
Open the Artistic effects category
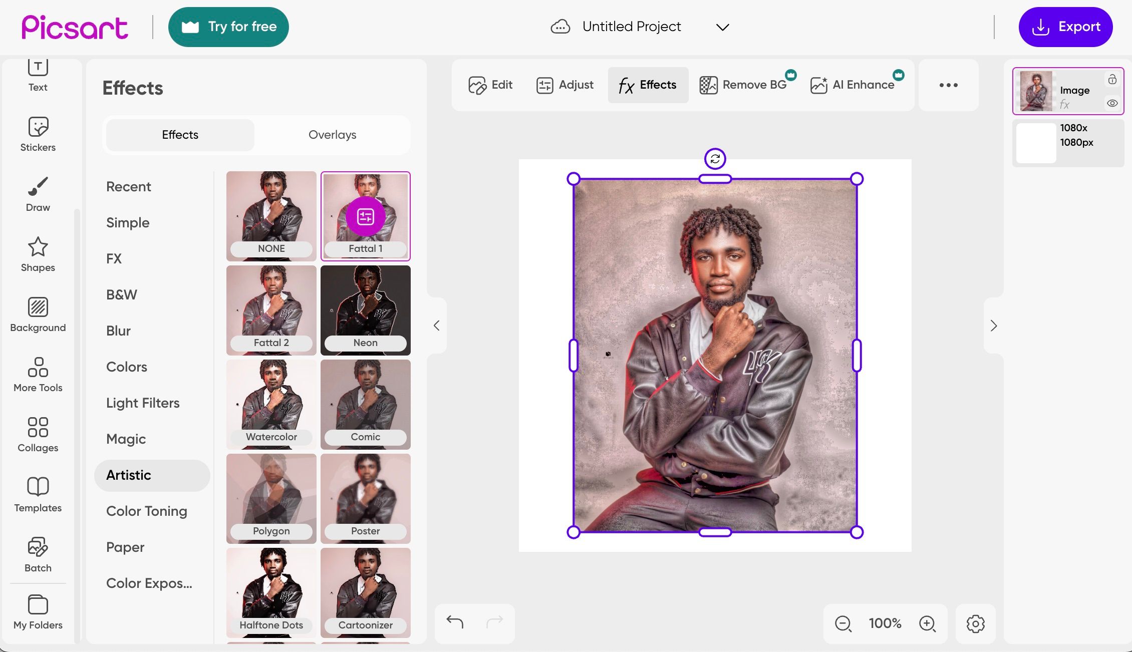click(x=128, y=475)
